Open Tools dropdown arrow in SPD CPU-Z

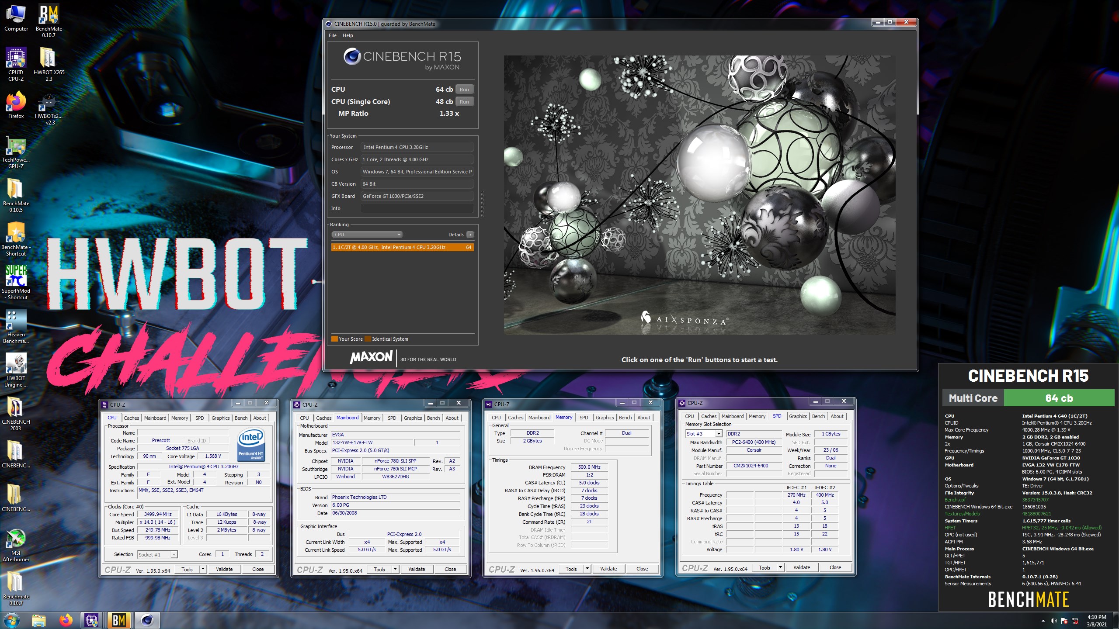(780, 567)
